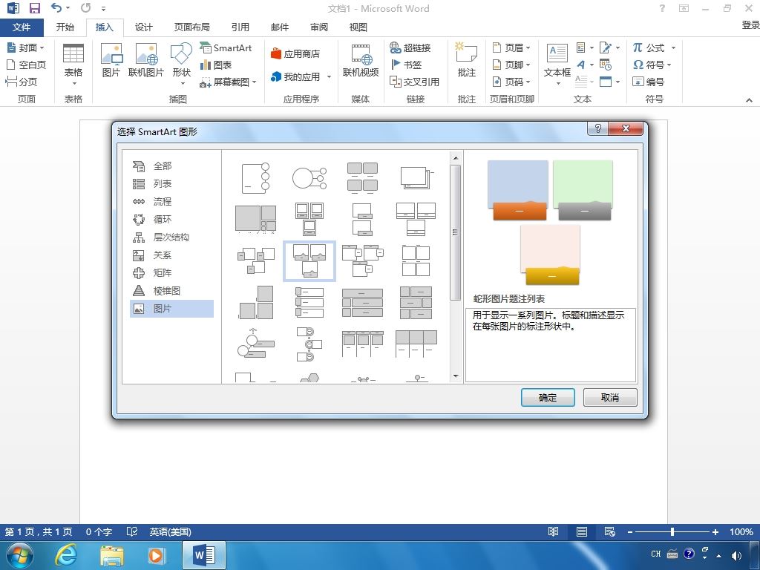760x570 pixels.
Task: Select the 循环 cycle category
Action: (171, 219)
